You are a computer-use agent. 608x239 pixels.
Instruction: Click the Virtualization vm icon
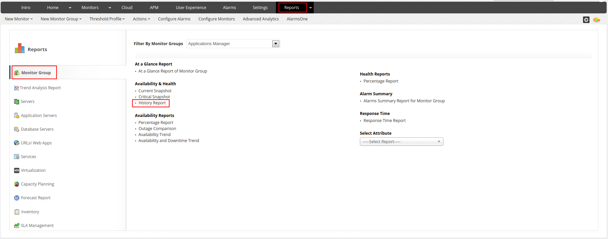16,170
